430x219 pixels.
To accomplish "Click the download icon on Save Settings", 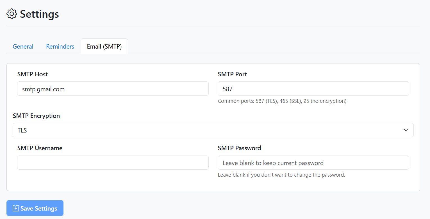I will [16, 208].
